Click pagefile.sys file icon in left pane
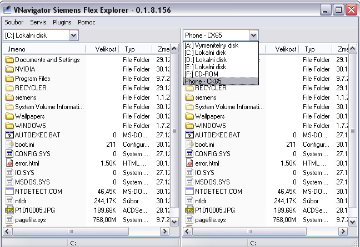The image size is (360, 247). [x=9, y=220]
